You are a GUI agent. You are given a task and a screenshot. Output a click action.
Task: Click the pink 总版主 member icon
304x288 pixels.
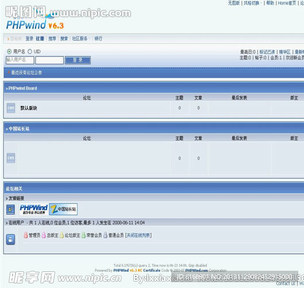[x=44, y=235]
